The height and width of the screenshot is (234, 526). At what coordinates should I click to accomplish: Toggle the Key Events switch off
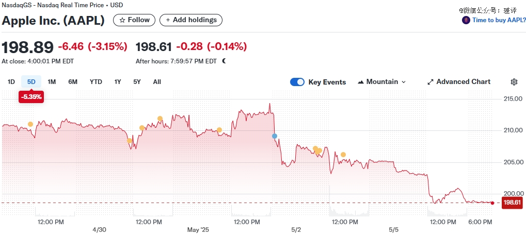297,82
